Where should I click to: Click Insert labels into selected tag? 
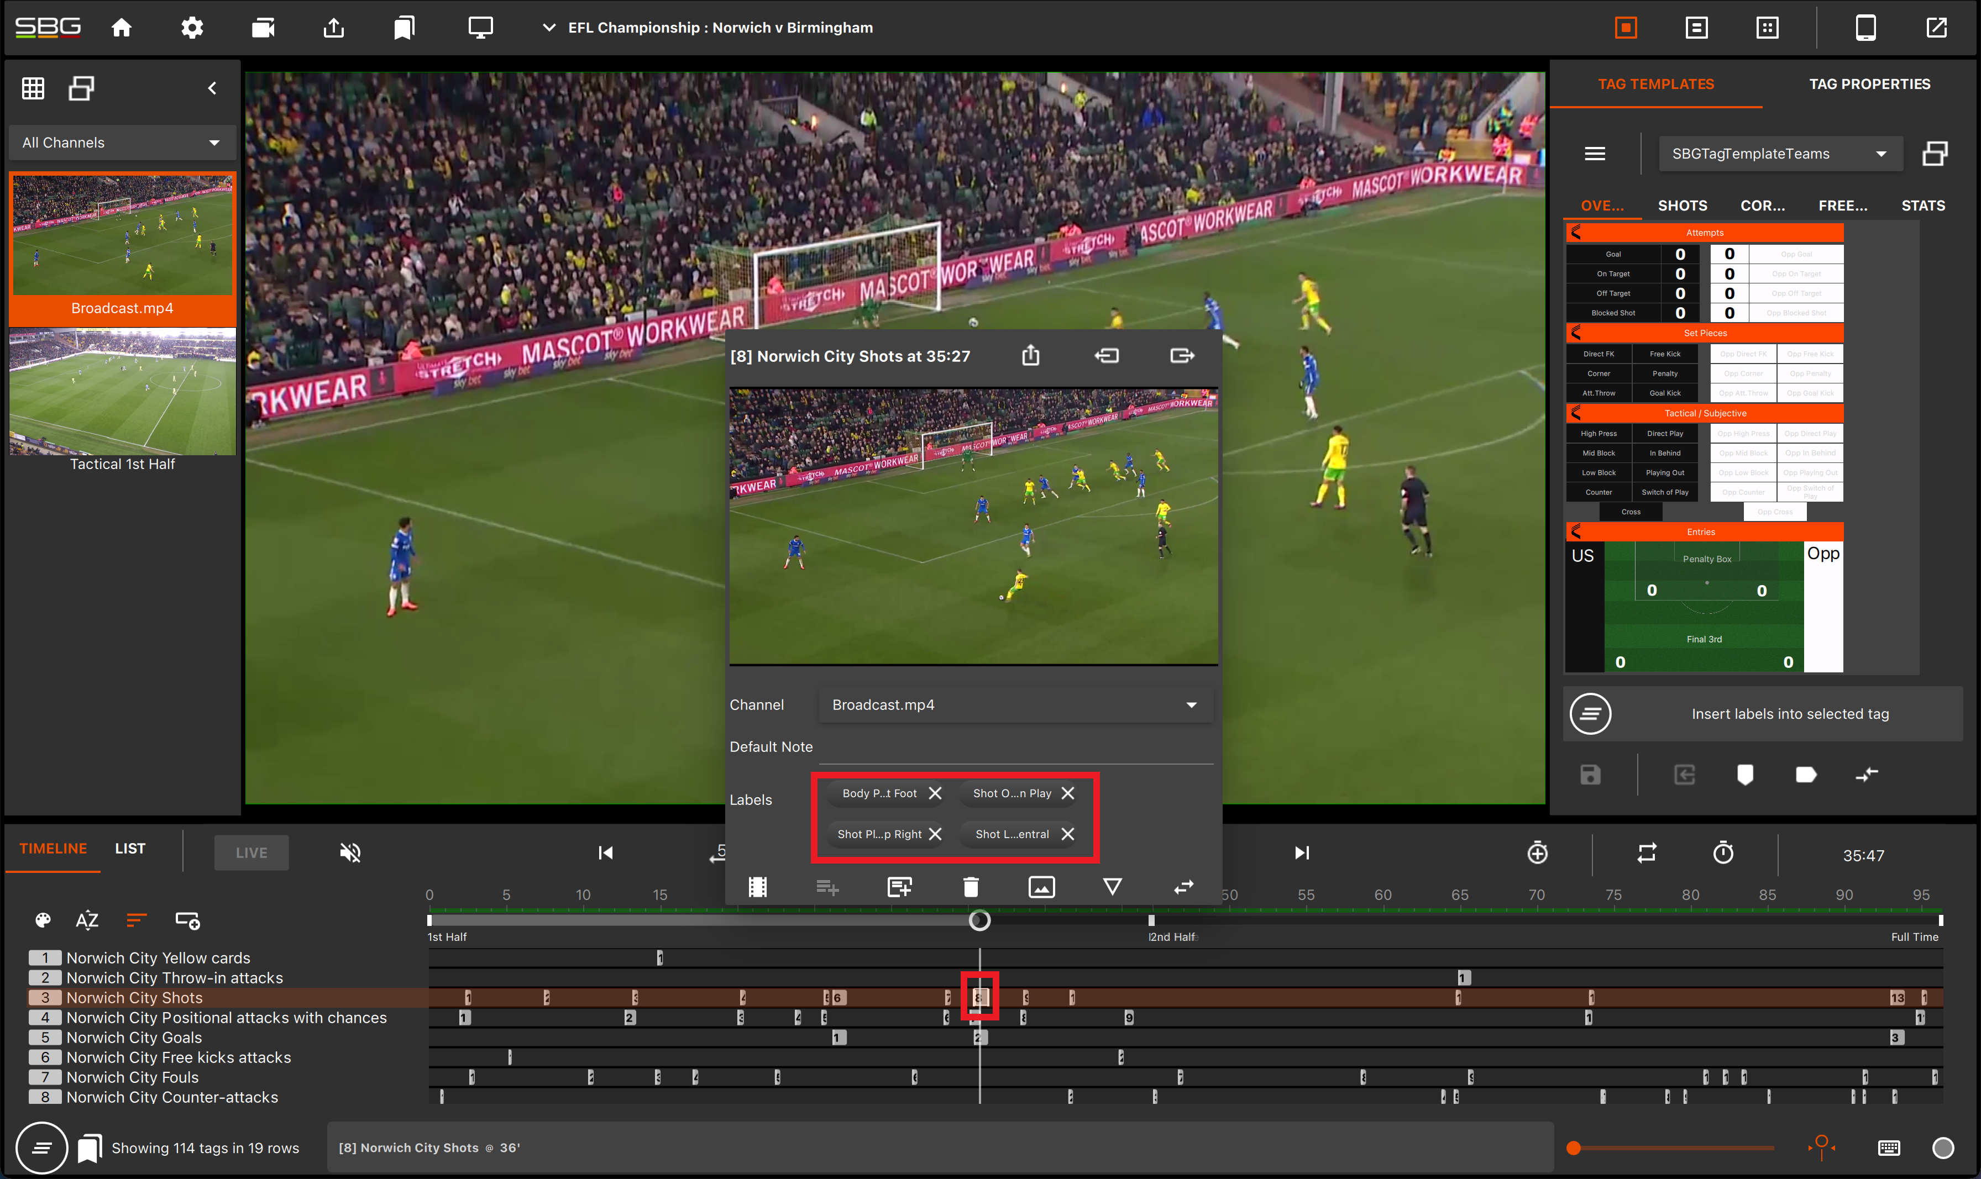(1763, 714)
